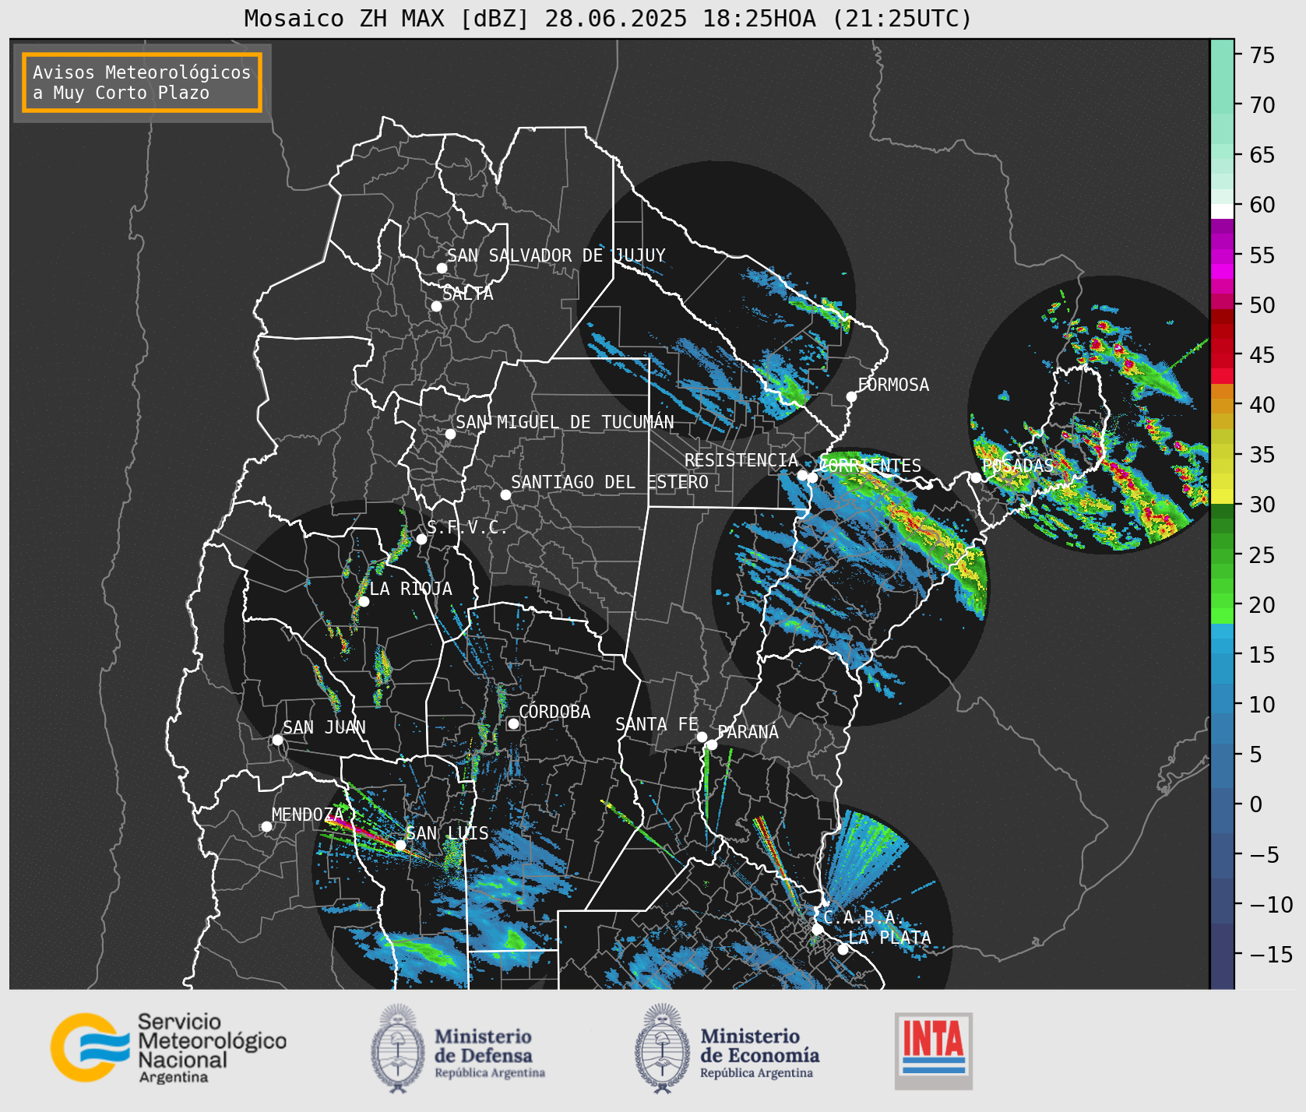Click the Posadas city marker
The height and width of the screenshot is (1112, 1306).
tap(976, 477)
